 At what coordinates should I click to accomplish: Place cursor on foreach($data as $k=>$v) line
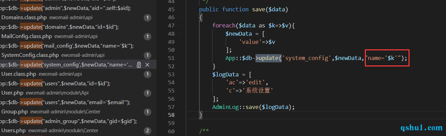tap(254, 25)
